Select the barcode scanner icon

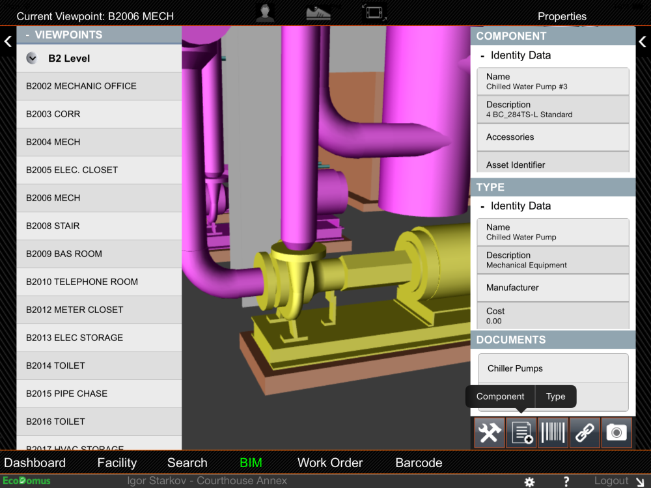tap(553, 432)
